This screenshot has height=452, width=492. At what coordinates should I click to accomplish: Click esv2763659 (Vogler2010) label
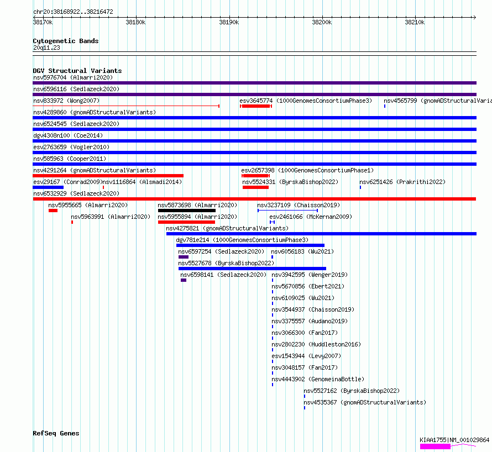[x=71, y=147]
